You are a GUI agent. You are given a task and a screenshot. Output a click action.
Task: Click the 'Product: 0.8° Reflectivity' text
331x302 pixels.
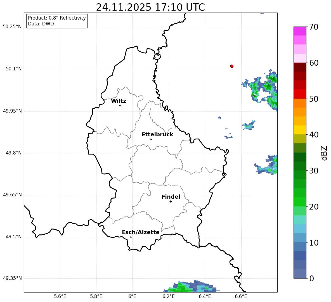pyautogui.click(x=57, y=18)
